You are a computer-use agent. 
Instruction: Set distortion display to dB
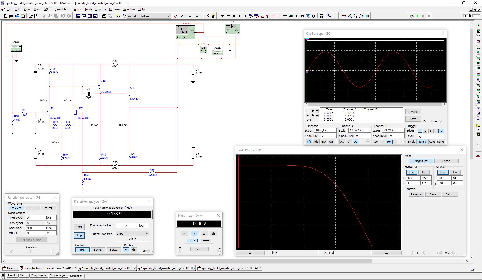(x=134, y=250)
